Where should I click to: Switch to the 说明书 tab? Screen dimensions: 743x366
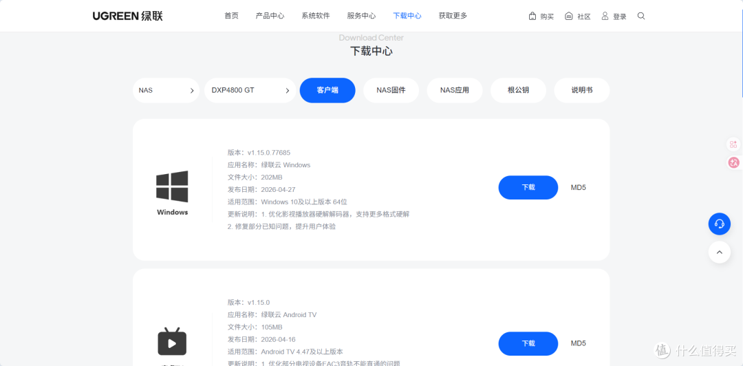point(581,90)
